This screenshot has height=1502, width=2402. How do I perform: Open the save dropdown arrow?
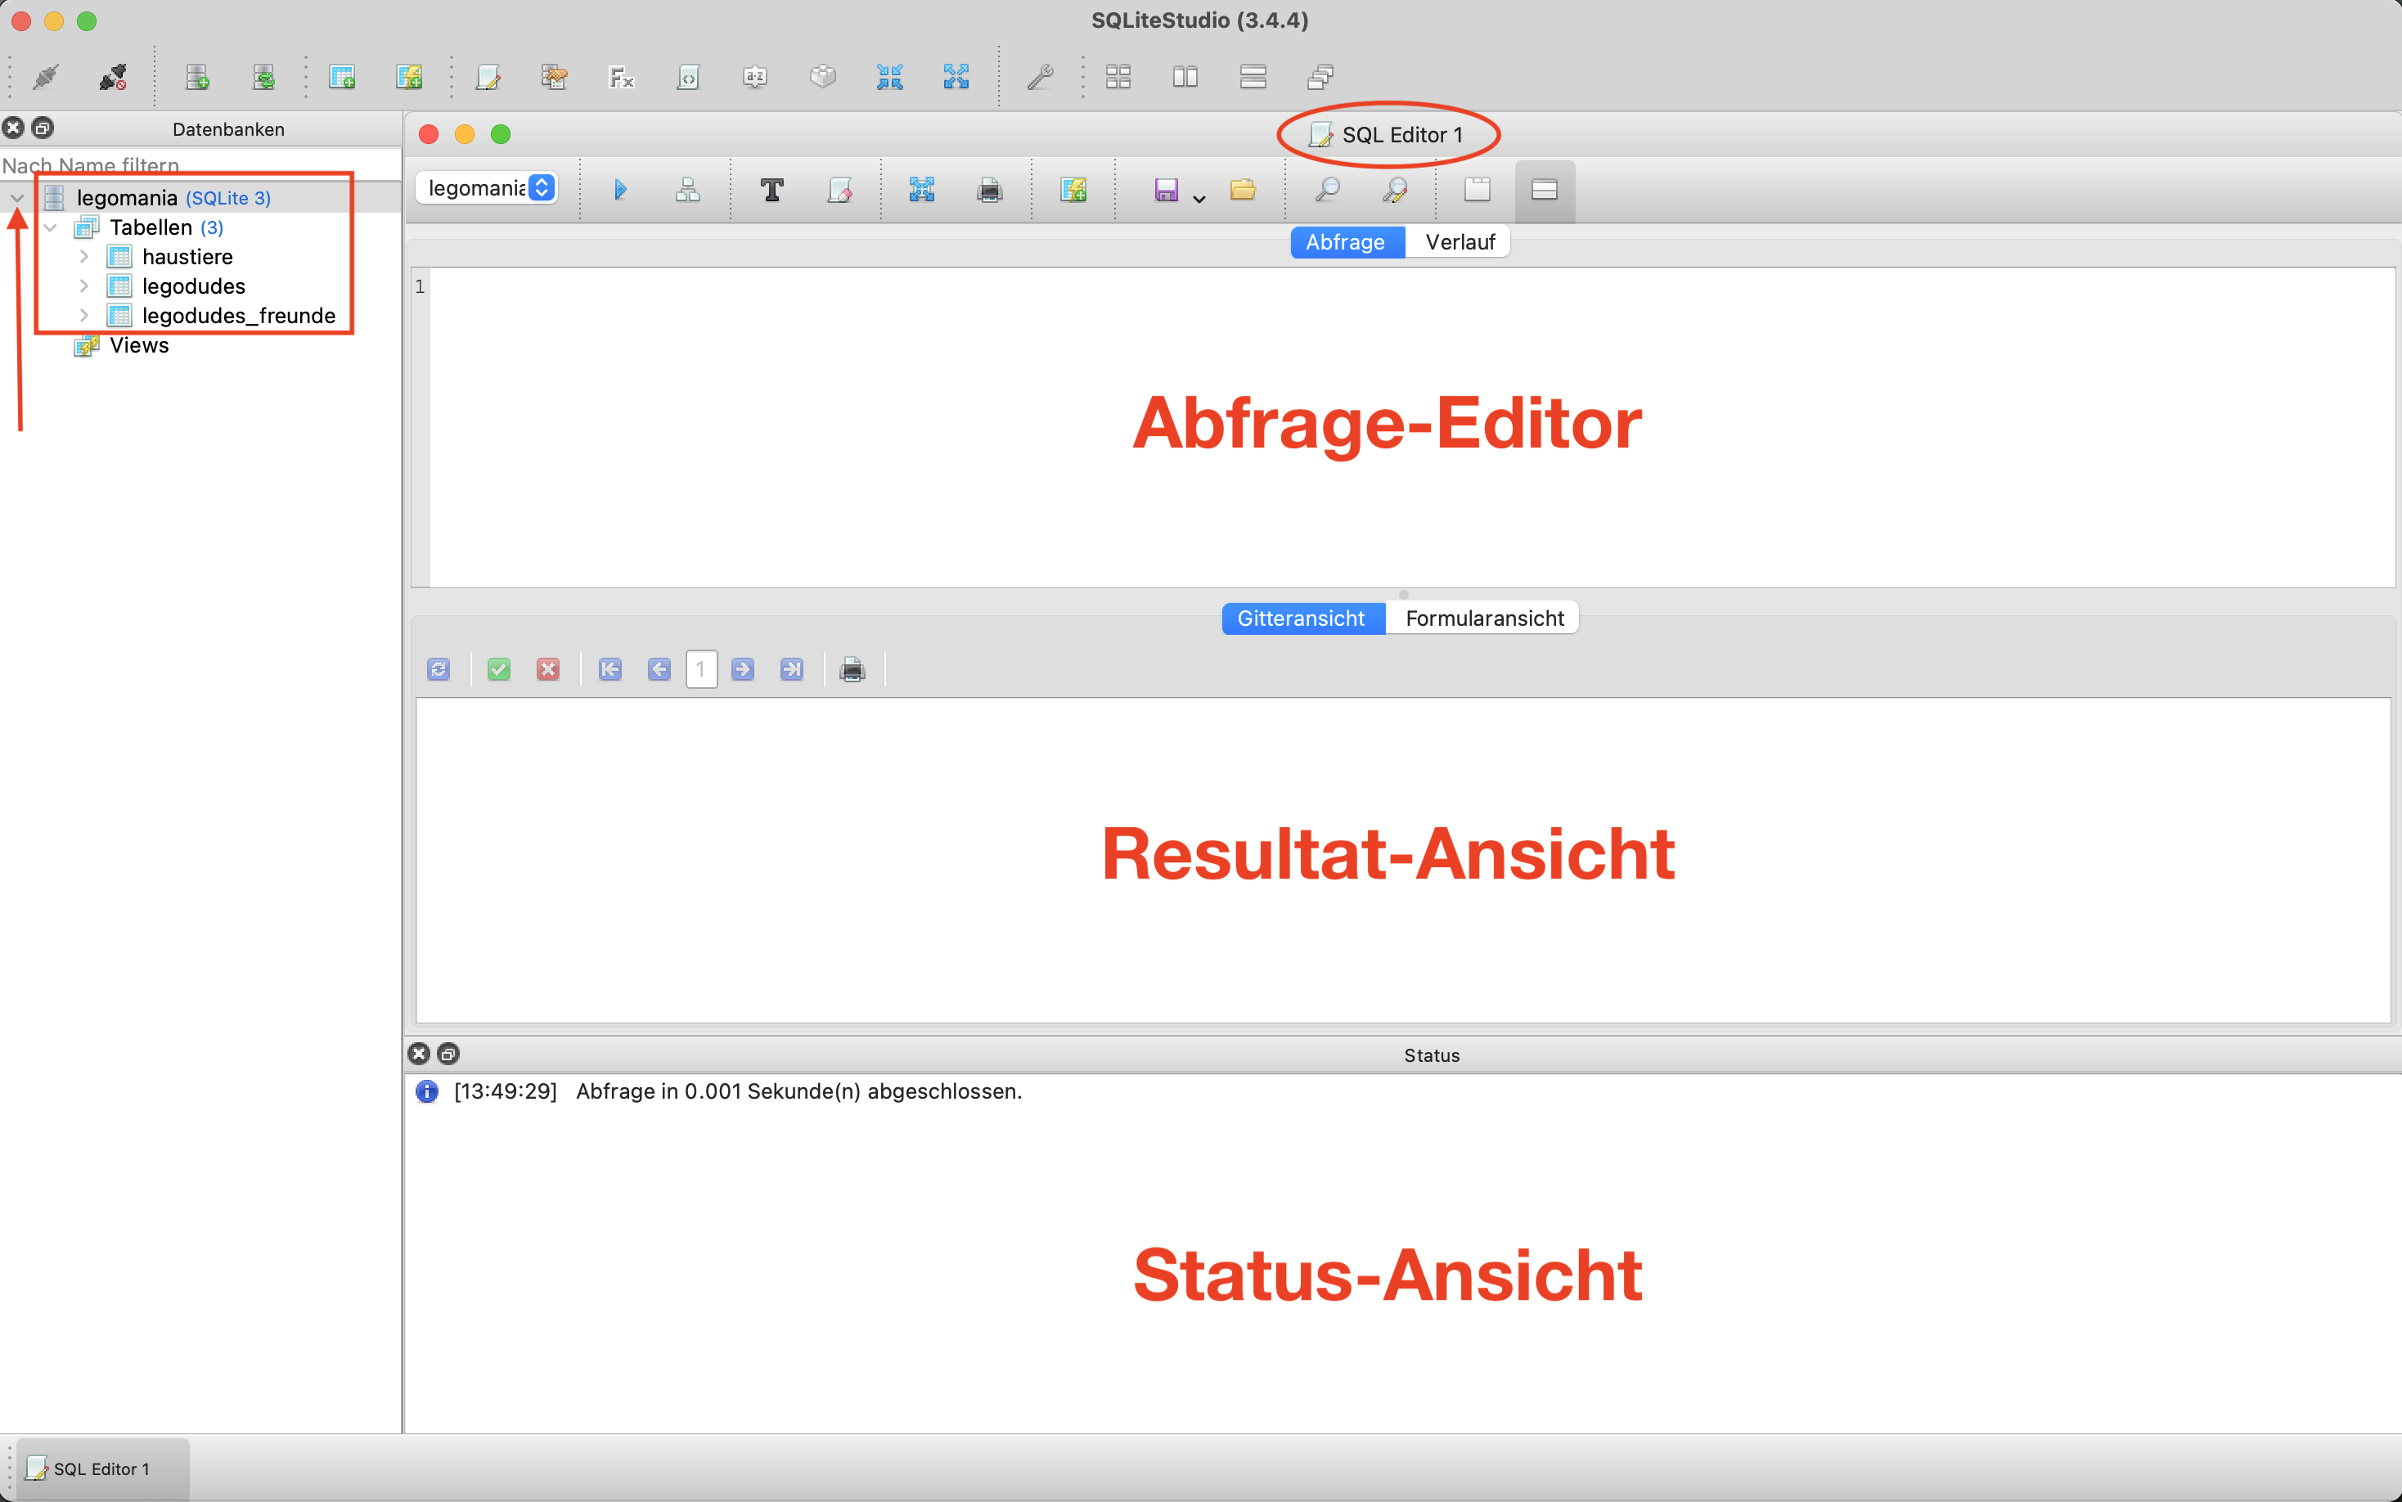point(1199,198)
